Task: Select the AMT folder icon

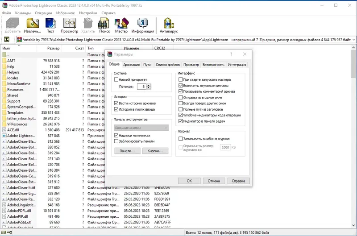Action: pos(4,61)
